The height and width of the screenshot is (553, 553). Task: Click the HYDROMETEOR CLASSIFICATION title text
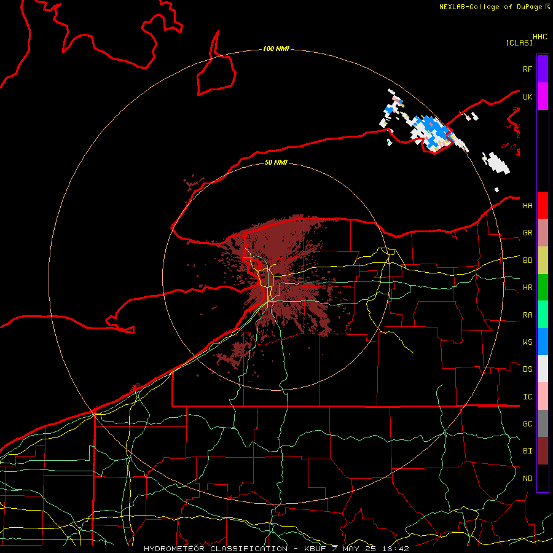(216, 549)
